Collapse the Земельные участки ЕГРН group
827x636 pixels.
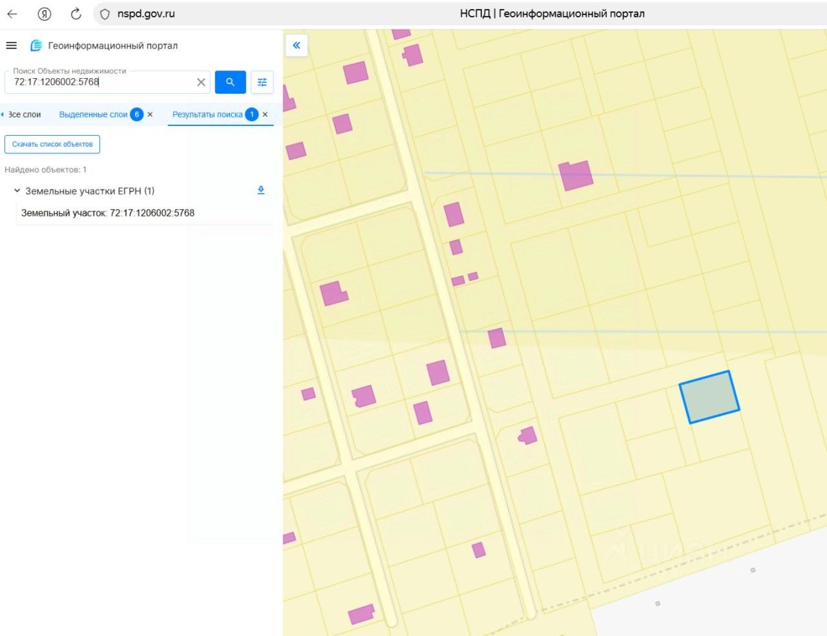coord(17,191)
